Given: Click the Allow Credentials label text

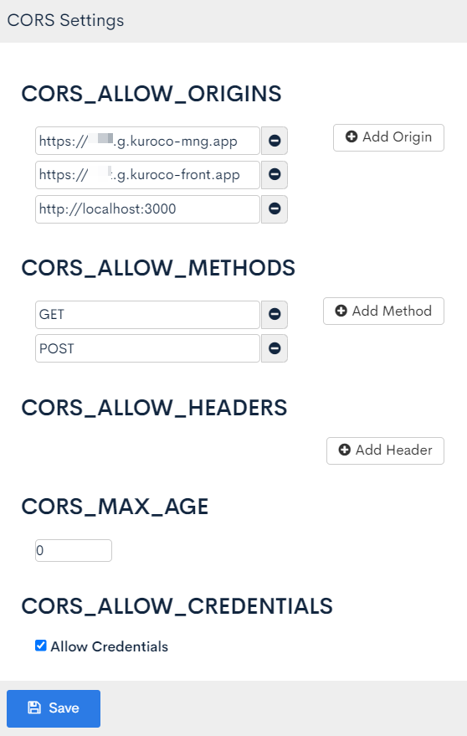Looking at the screenshot, I should point(110,646).
